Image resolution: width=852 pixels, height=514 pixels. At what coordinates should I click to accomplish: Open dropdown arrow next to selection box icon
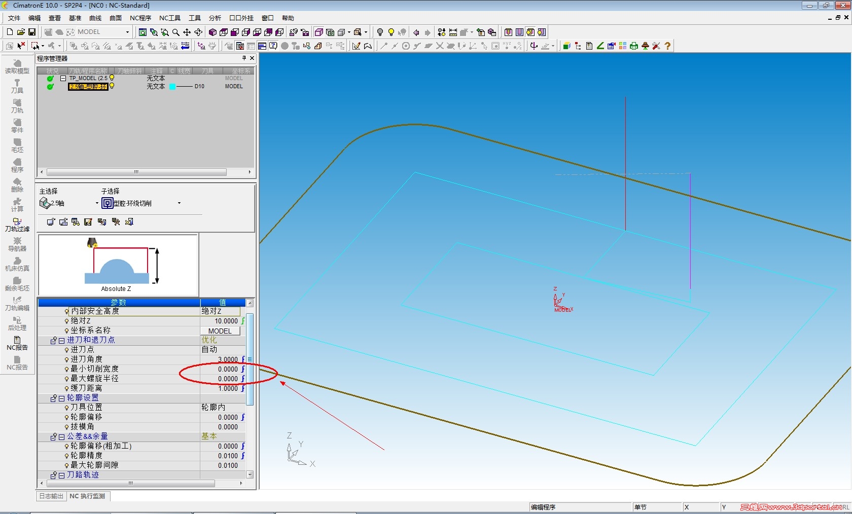43,46
